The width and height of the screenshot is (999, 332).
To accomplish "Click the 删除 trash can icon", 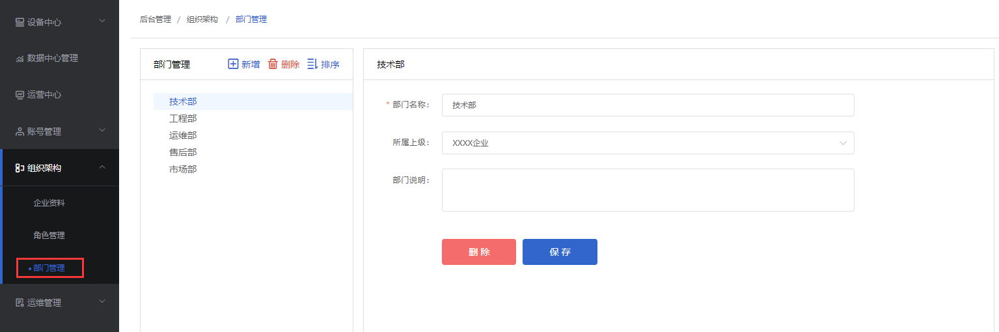I will [x=273, y=64].
